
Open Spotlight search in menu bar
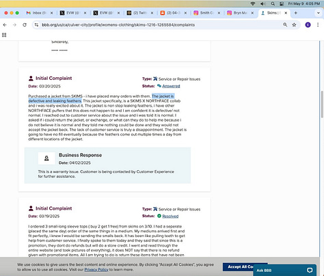273,3
